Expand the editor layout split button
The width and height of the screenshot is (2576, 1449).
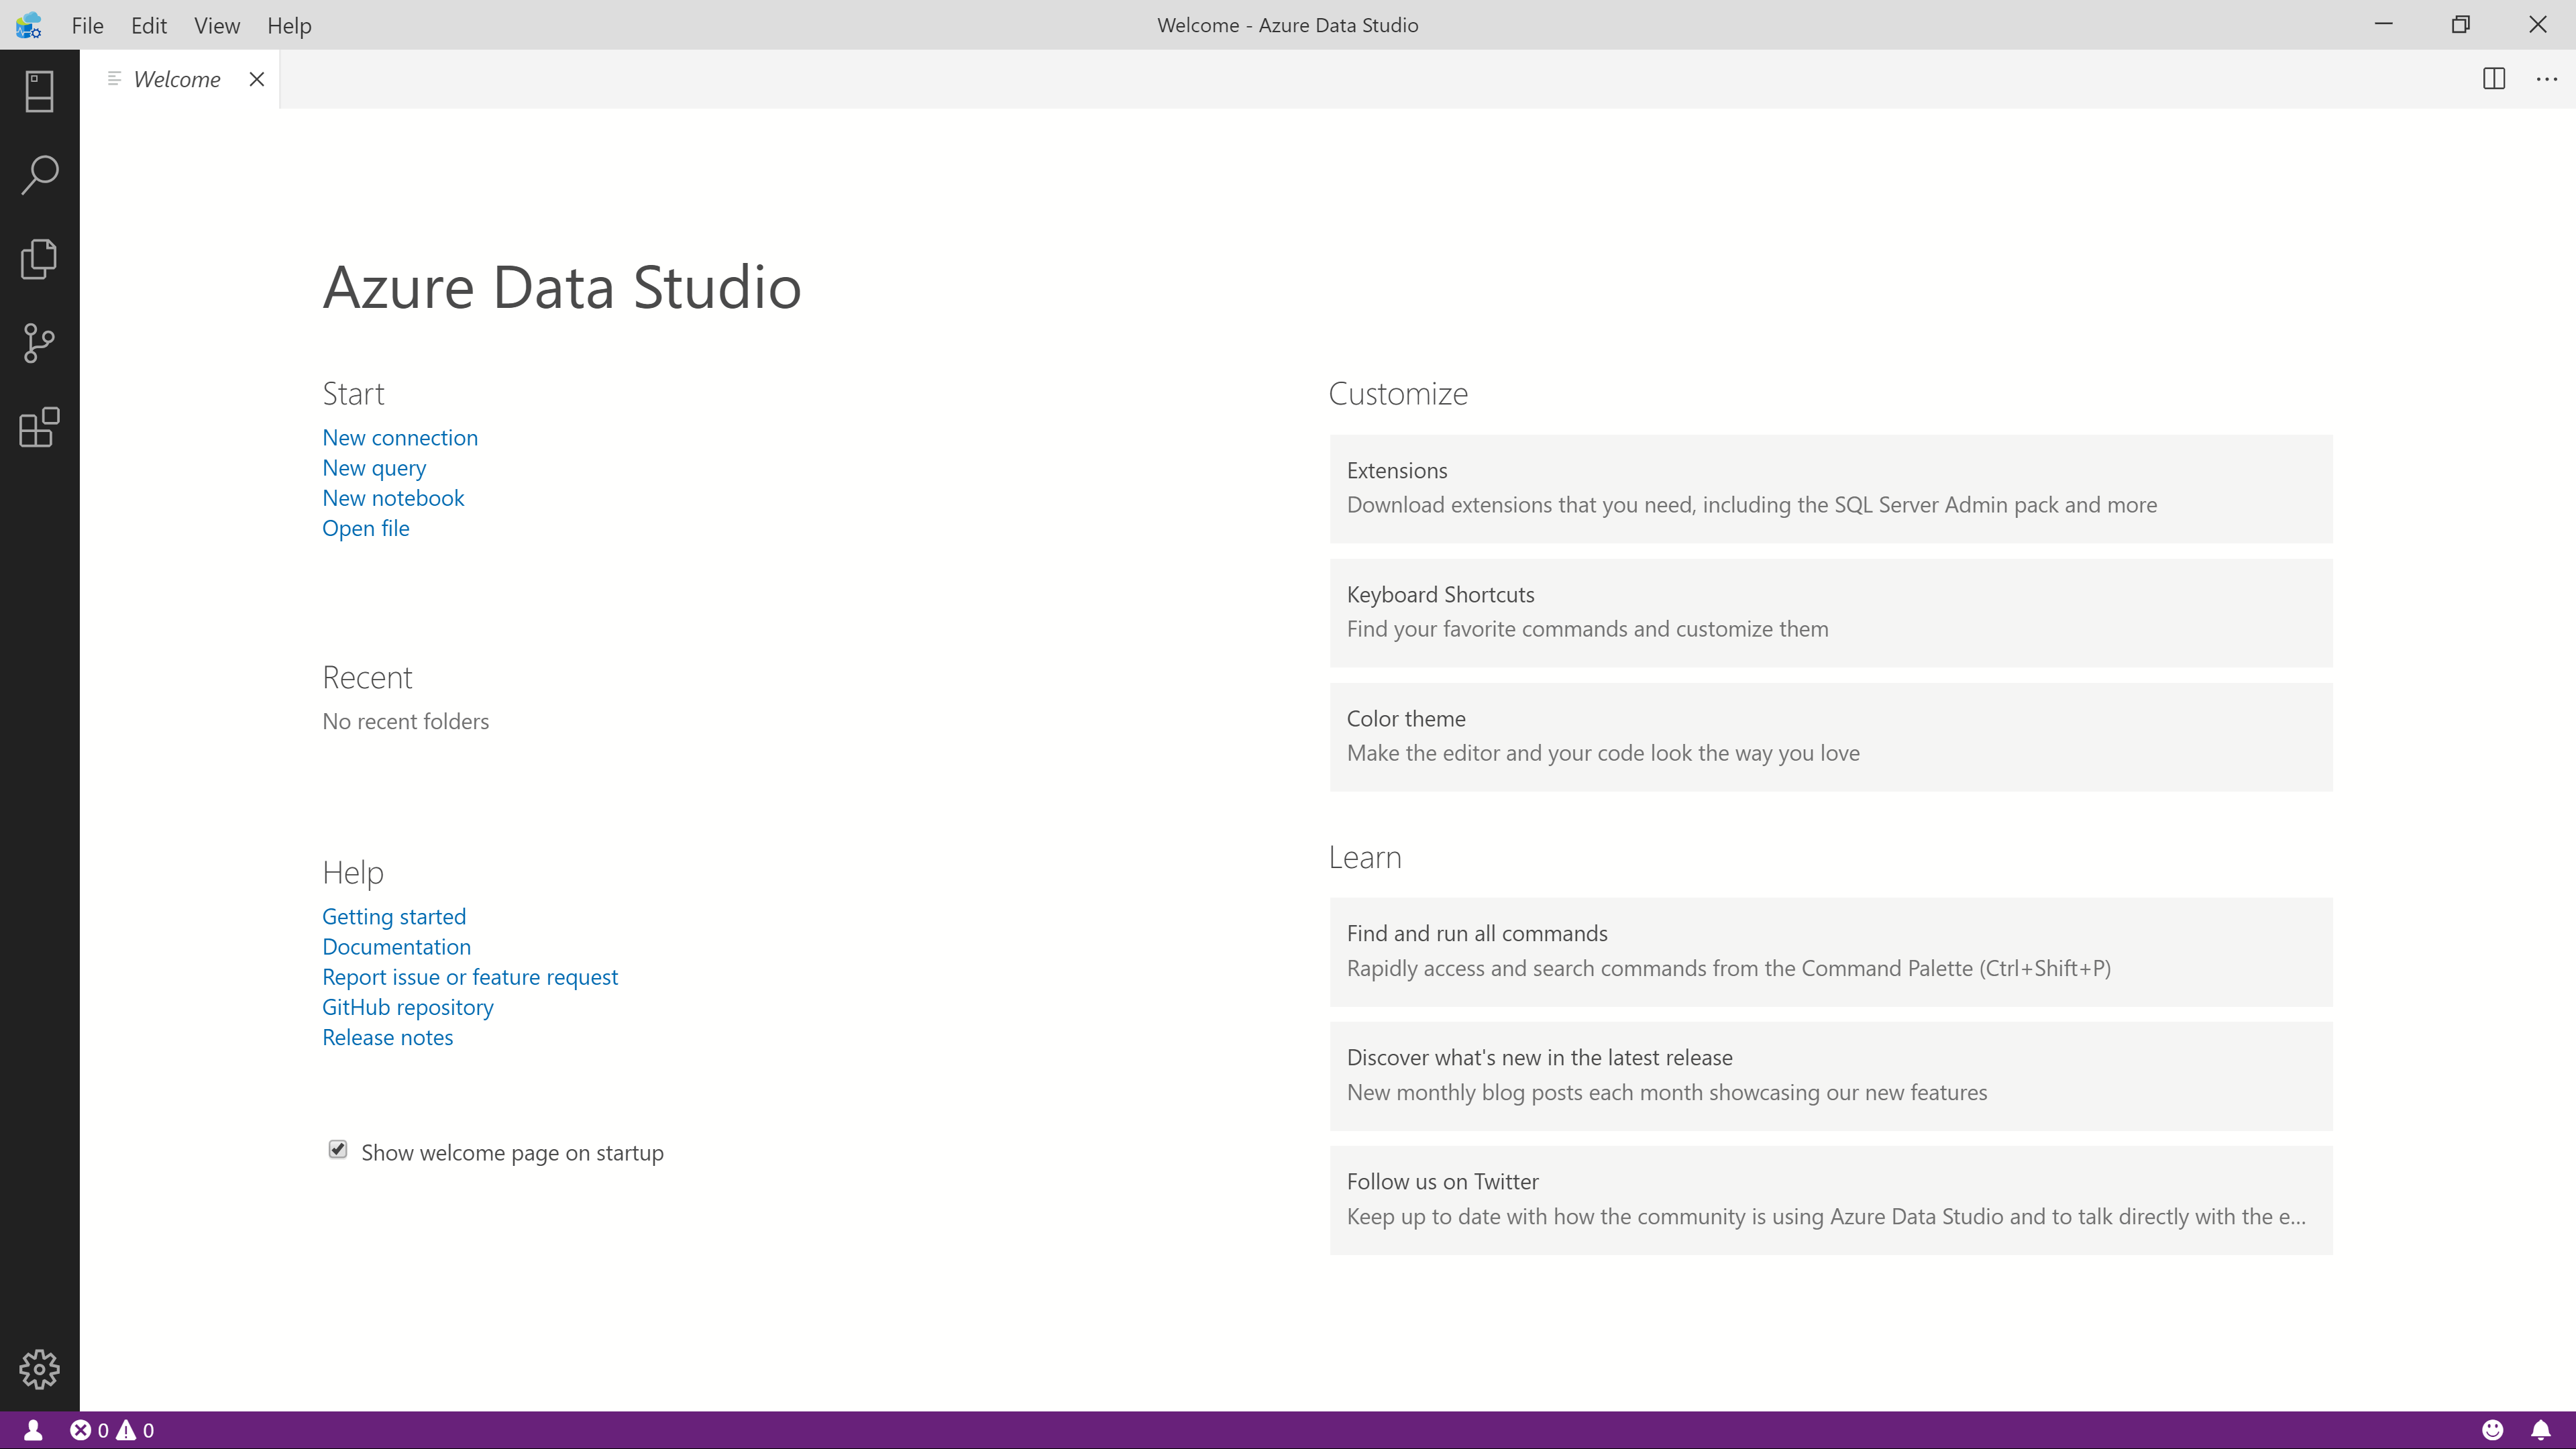coord(2495,78)
